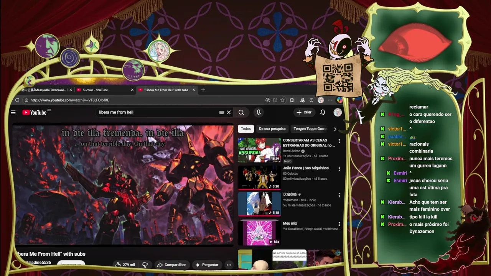The image size is (491, 276).
Task: Open browser three-dot settings menu
Action: pyautogui.click(x=330, y=100)
